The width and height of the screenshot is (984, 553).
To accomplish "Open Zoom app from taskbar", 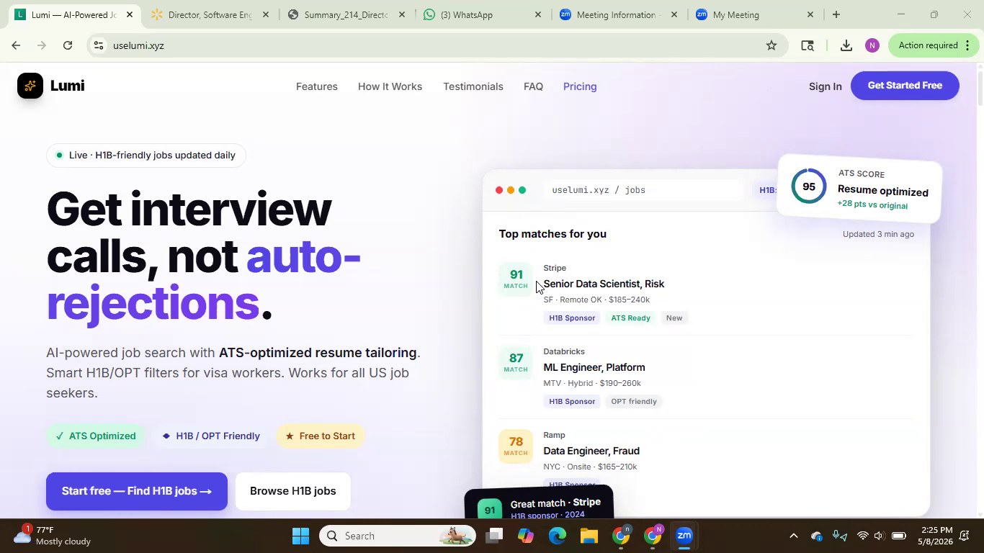I will [684, 536].
